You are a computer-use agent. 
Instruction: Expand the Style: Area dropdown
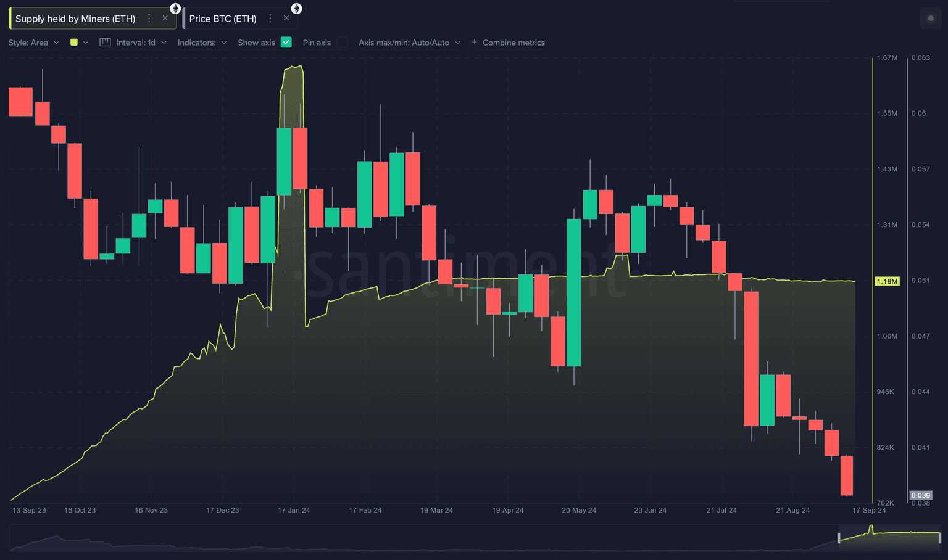[34, 43]
